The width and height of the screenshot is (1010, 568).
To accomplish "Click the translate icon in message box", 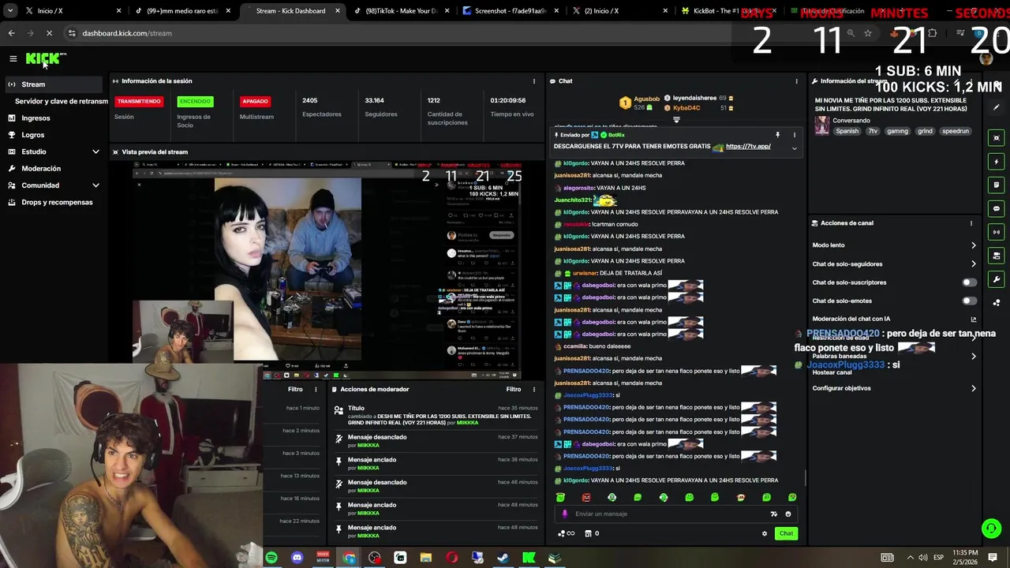I will tap(773, 514).
